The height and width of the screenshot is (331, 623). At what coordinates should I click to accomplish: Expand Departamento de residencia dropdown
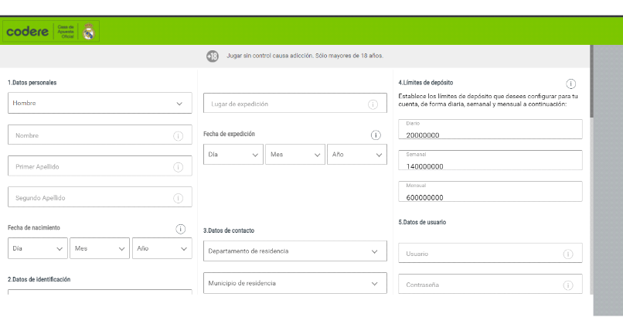click(x=295, y=251)
